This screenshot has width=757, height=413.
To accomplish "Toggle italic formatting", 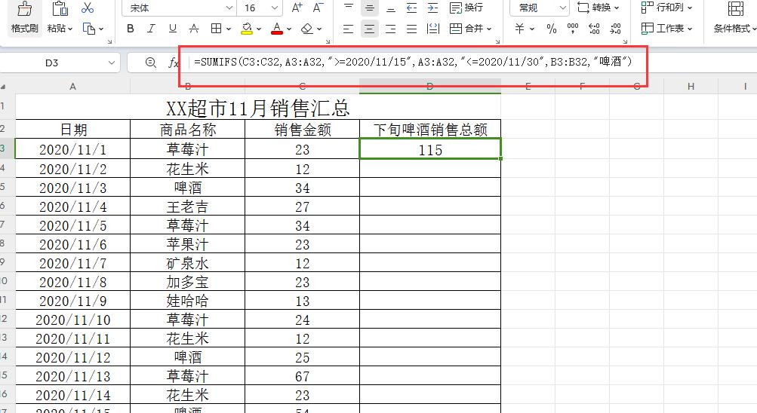I will pyautogui.click(x=151, y=29).
